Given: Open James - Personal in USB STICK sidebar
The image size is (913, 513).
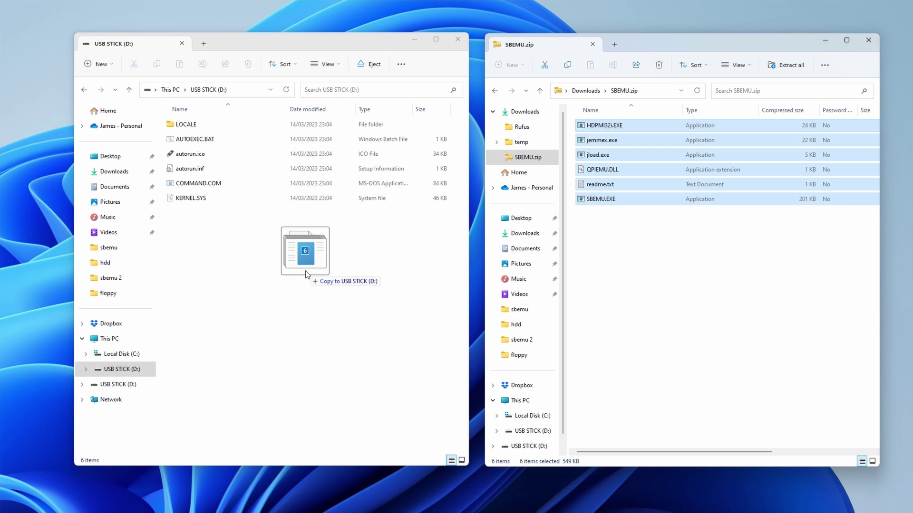Looking at the screenshot, I should tap(121, 126).
